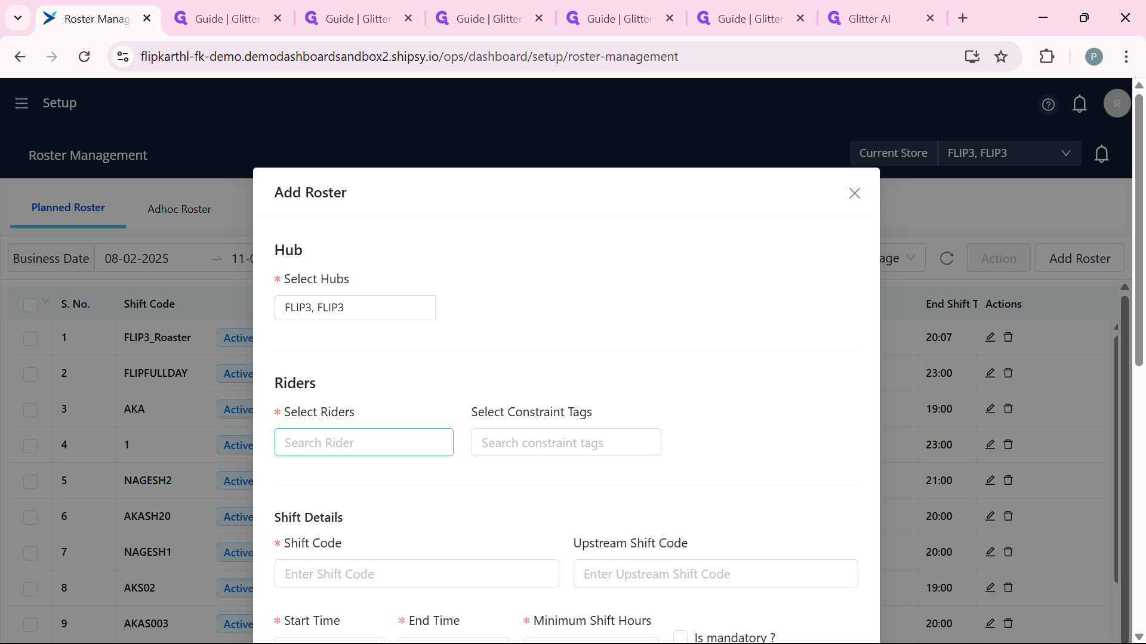Delete the AKAS003 row with trash icon

pyautogui.click(x=1008, y=623)
